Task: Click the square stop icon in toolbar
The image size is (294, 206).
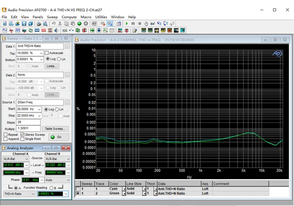Action: [139, 23]
